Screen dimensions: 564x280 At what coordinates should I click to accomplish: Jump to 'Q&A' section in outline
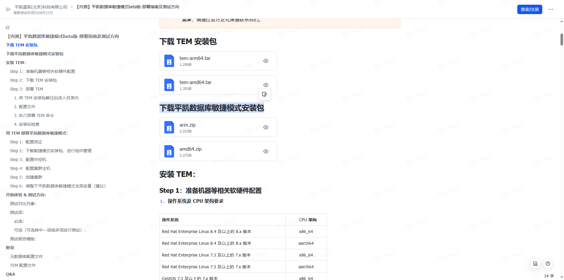(x=11, y=274)
